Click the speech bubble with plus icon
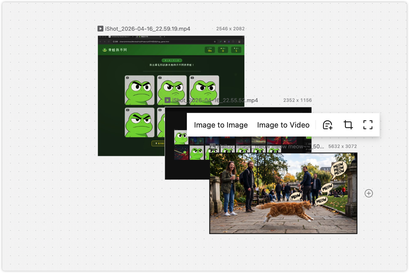 coord(328,125)
